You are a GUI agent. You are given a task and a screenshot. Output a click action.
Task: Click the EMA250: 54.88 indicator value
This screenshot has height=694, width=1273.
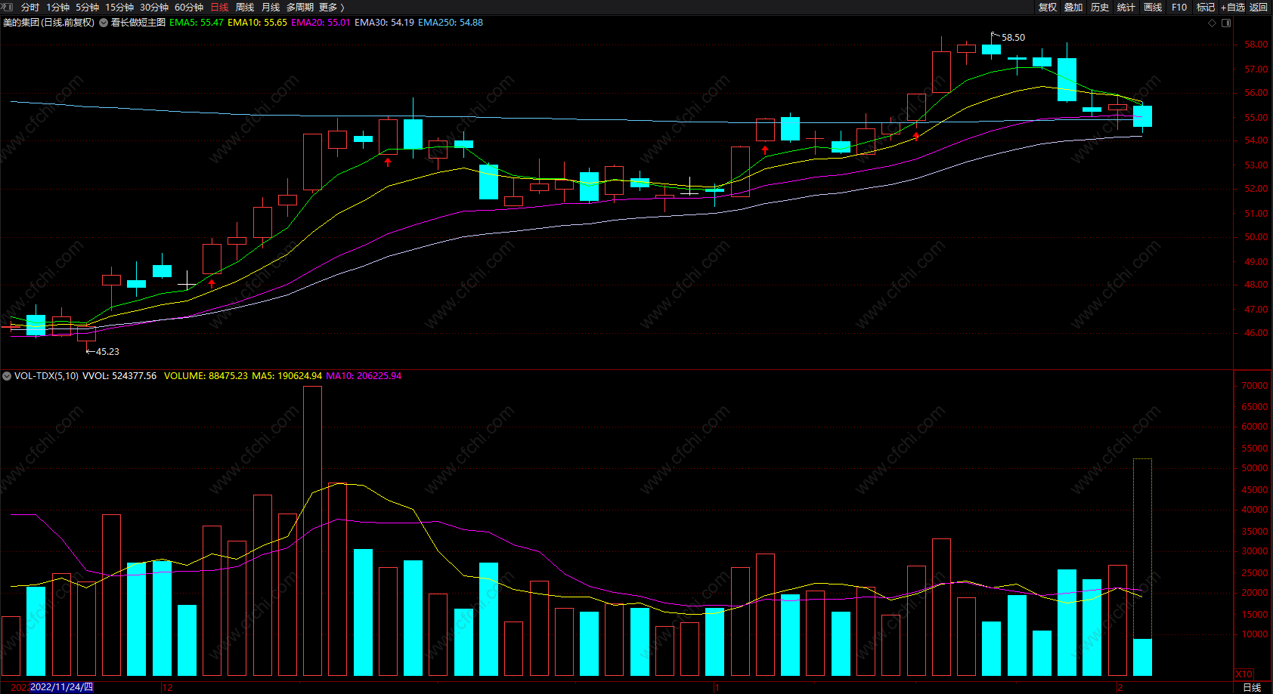(451, 23)
